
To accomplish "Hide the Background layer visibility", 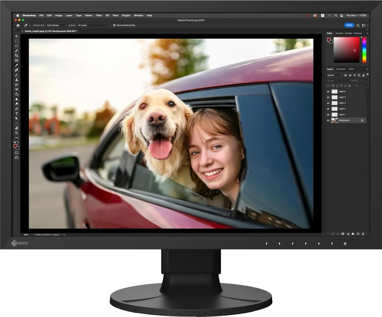I will (x=328, y=121).
